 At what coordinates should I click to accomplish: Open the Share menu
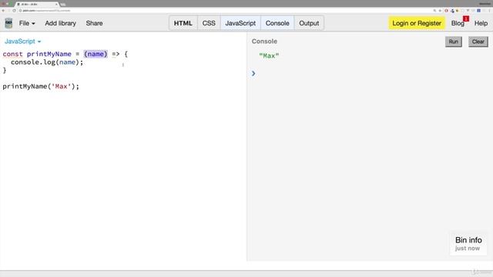coord(94,23)
